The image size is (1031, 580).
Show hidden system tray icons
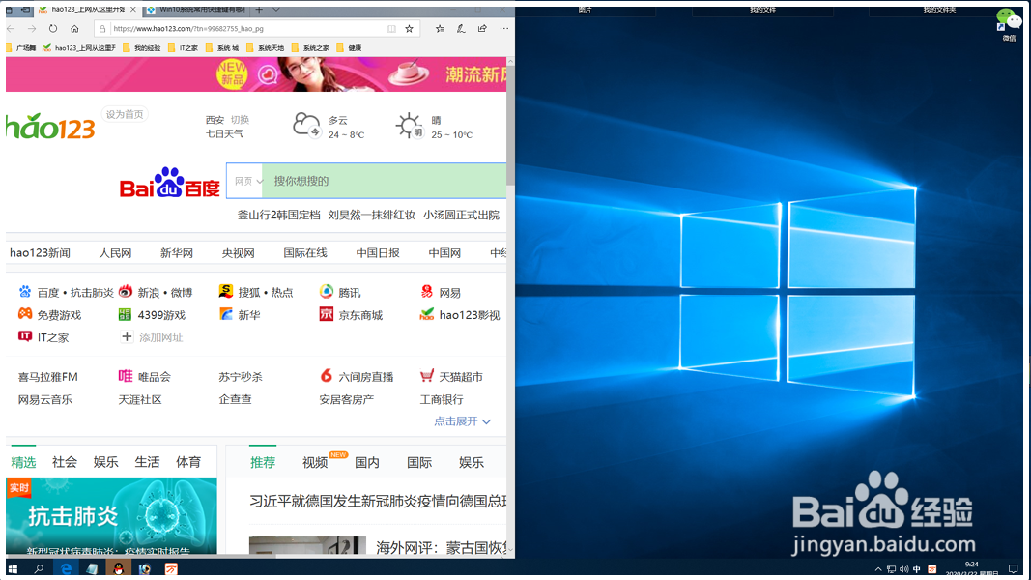(878, 569)
